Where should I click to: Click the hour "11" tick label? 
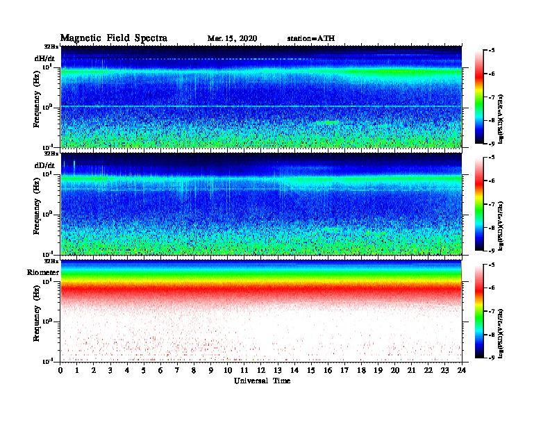coord(244,370)
